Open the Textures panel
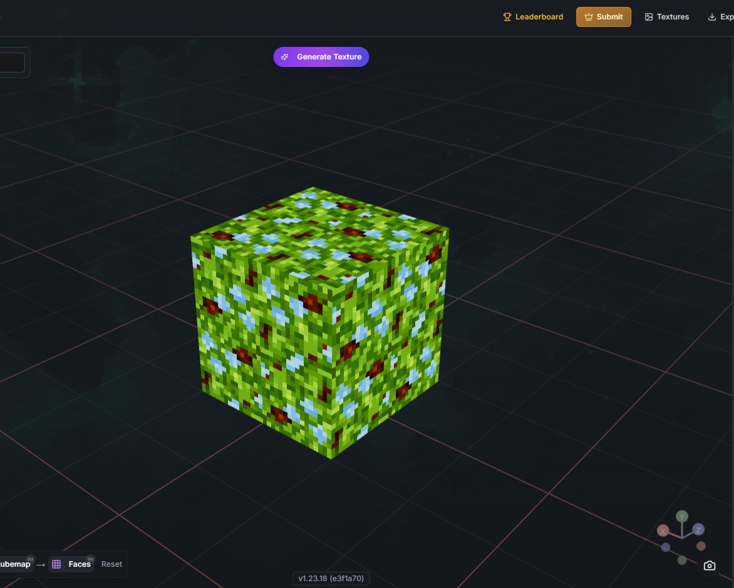Image resolution: width=734 pixels, height=588 pixels. coord(666,17)
